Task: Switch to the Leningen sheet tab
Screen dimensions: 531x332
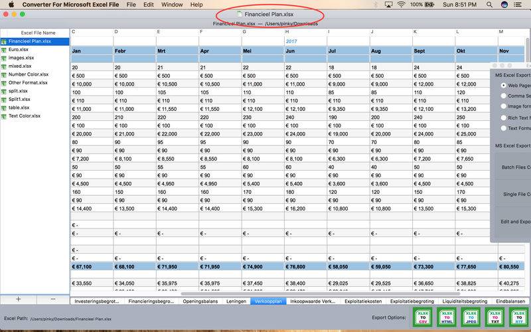Action: [236, 301]
